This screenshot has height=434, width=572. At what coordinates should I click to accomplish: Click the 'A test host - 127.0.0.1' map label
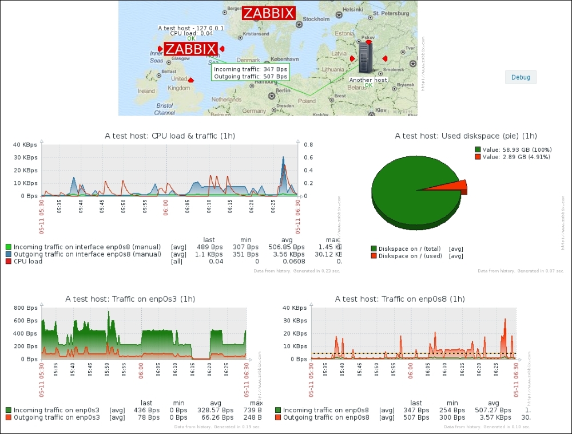(191, 27)
